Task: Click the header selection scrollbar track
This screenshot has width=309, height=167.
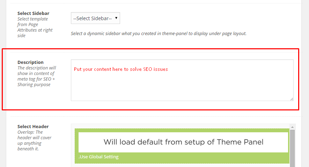Action: coord(292,146)
